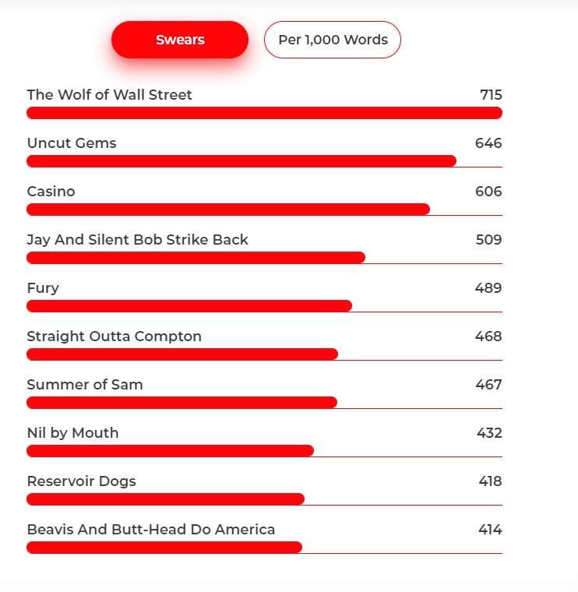This screenshot has height=592, width=578.
Task: Select the Casino movie label
Action: pos(51,192)
